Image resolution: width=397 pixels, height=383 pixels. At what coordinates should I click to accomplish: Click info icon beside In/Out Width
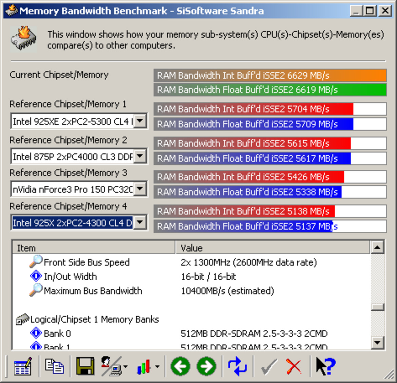[36, 276]
